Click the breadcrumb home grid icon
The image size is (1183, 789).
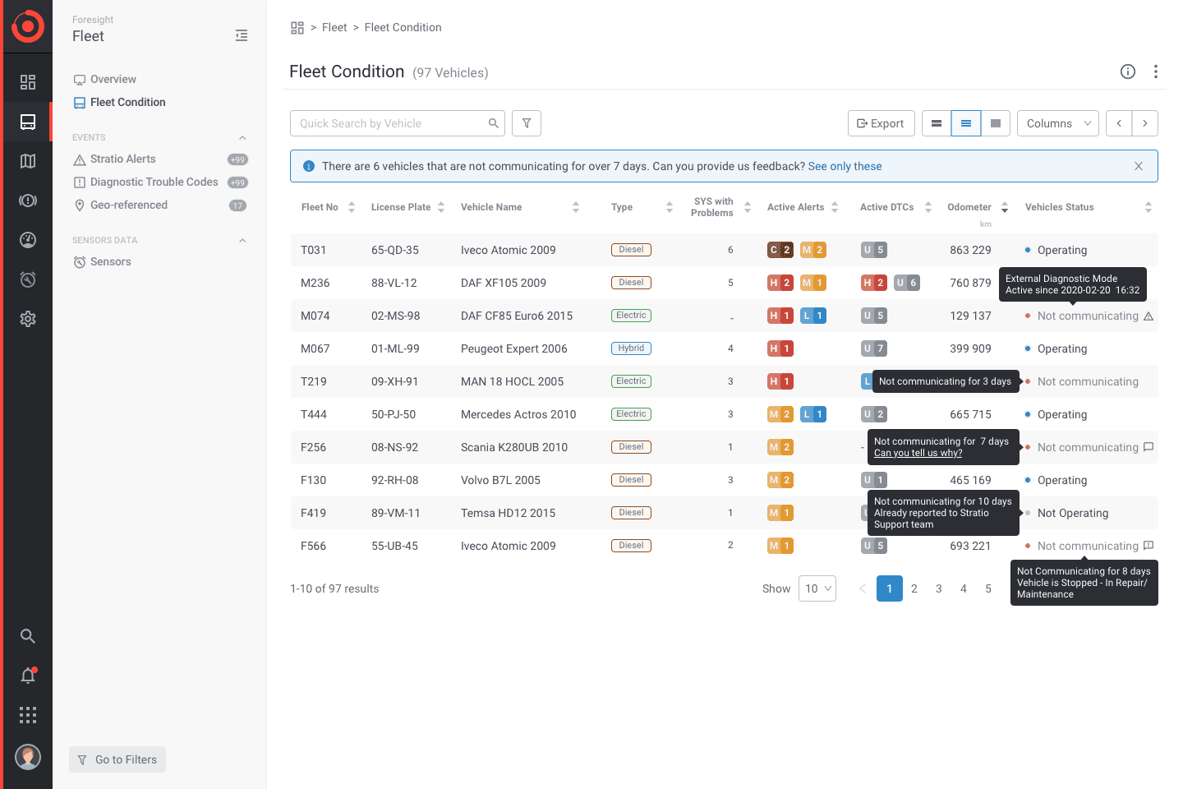coord(297,28)
